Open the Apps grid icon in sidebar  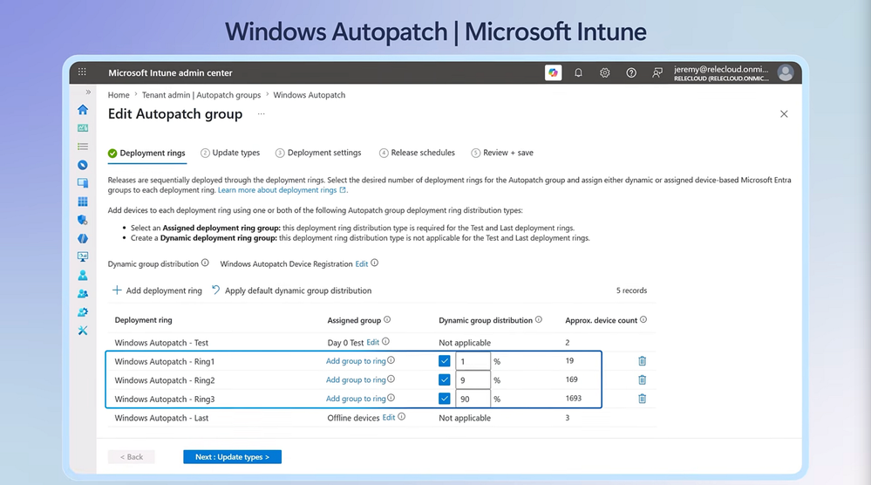point(83,202)
